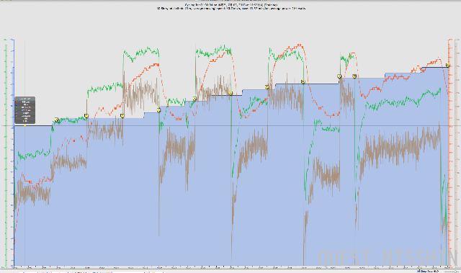
Task: Click the fourth yellow lap marker from left
Action: coord(158,110)
